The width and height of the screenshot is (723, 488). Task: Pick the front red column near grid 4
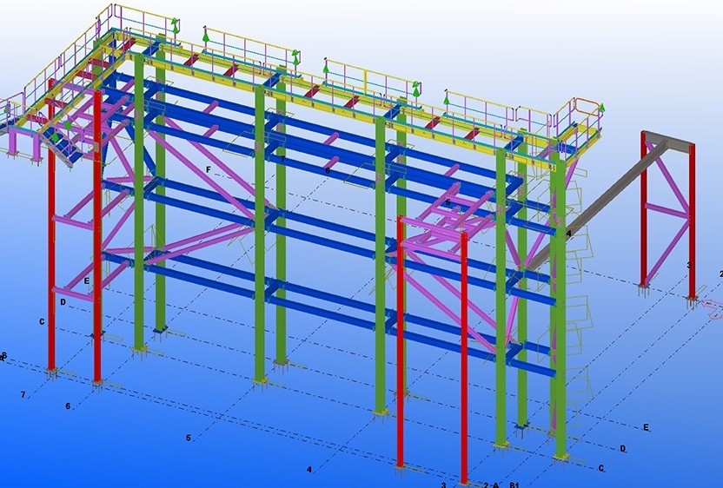pos(401,347)
